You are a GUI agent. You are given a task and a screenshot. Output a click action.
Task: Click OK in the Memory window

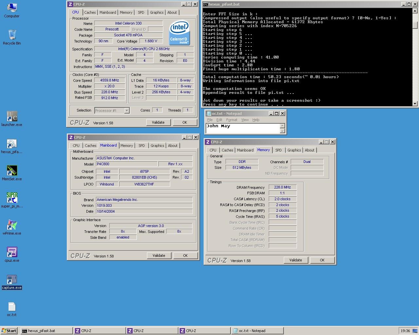coord(322,260)
